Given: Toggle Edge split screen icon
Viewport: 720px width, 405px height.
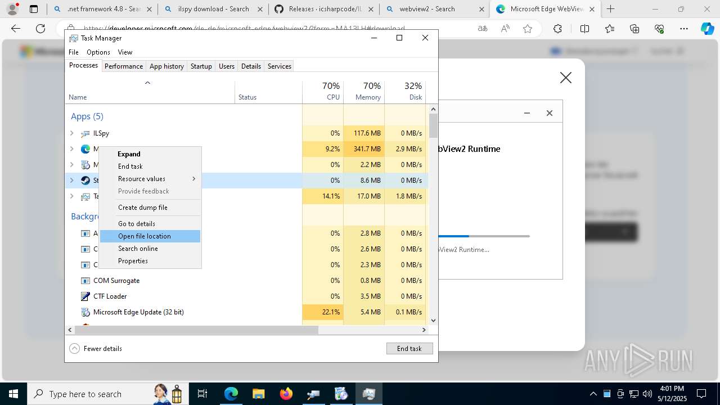Looking at the screenshot, I should (x=584, y=29).
